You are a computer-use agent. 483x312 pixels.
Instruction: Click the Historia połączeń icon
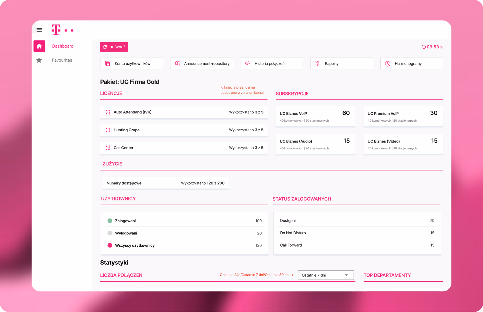(x=248, y=63)
